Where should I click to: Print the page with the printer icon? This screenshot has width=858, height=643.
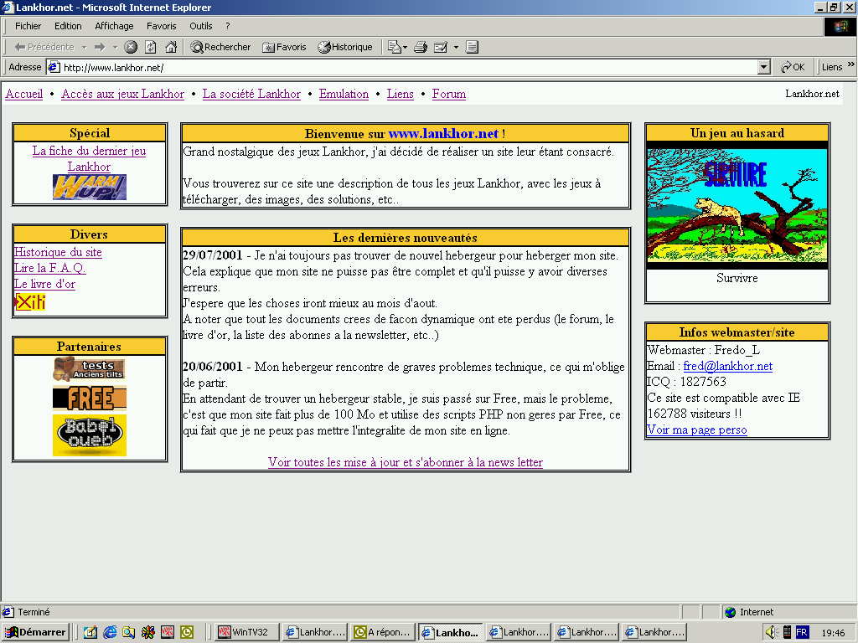(421, 47)
